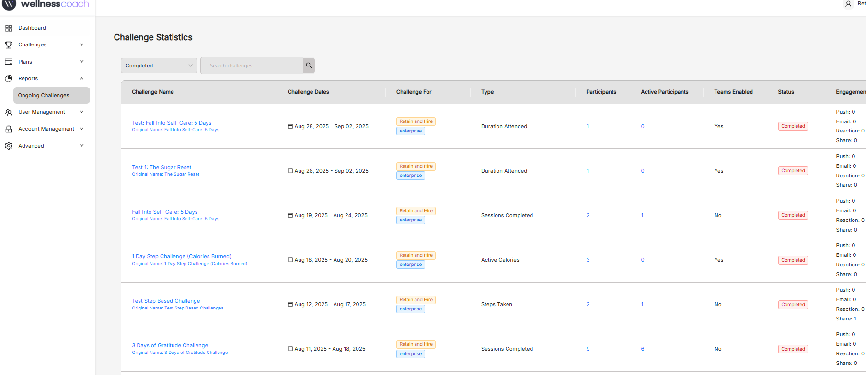
Task: Click the Dashboard grid icon
Action: (9, 28)
